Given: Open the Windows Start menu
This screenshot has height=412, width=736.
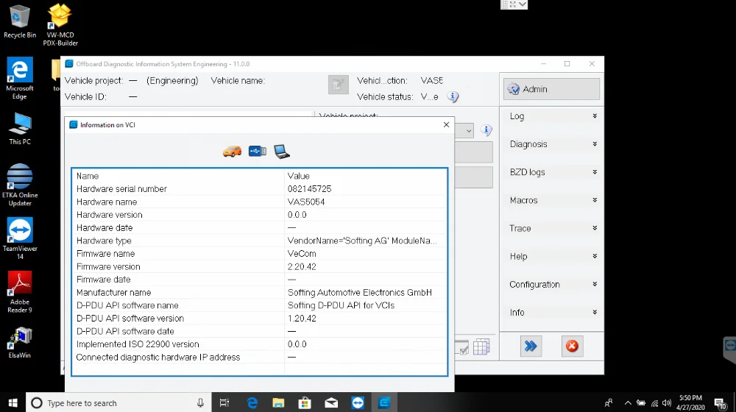Looking at the screenshot, I should tap(13, 403).
